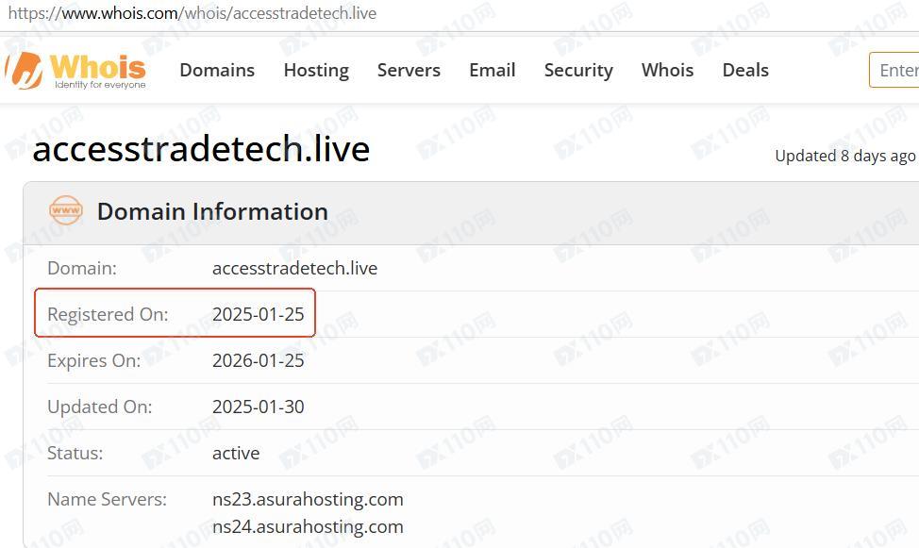
Task: Click name server ns23.asurahosting.com
Action: coord(308,499)
